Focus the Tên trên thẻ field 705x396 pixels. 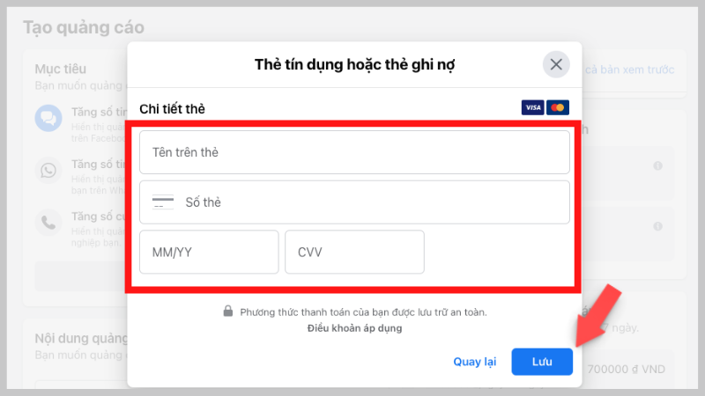click(x=354, y=152)
